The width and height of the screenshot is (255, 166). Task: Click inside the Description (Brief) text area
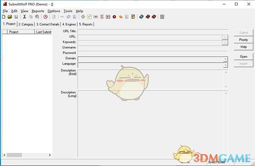(x=150, y=79)
